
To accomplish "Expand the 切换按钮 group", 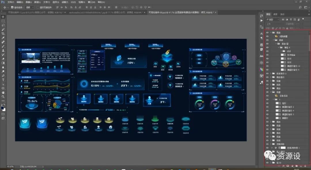I will (271, 144).
